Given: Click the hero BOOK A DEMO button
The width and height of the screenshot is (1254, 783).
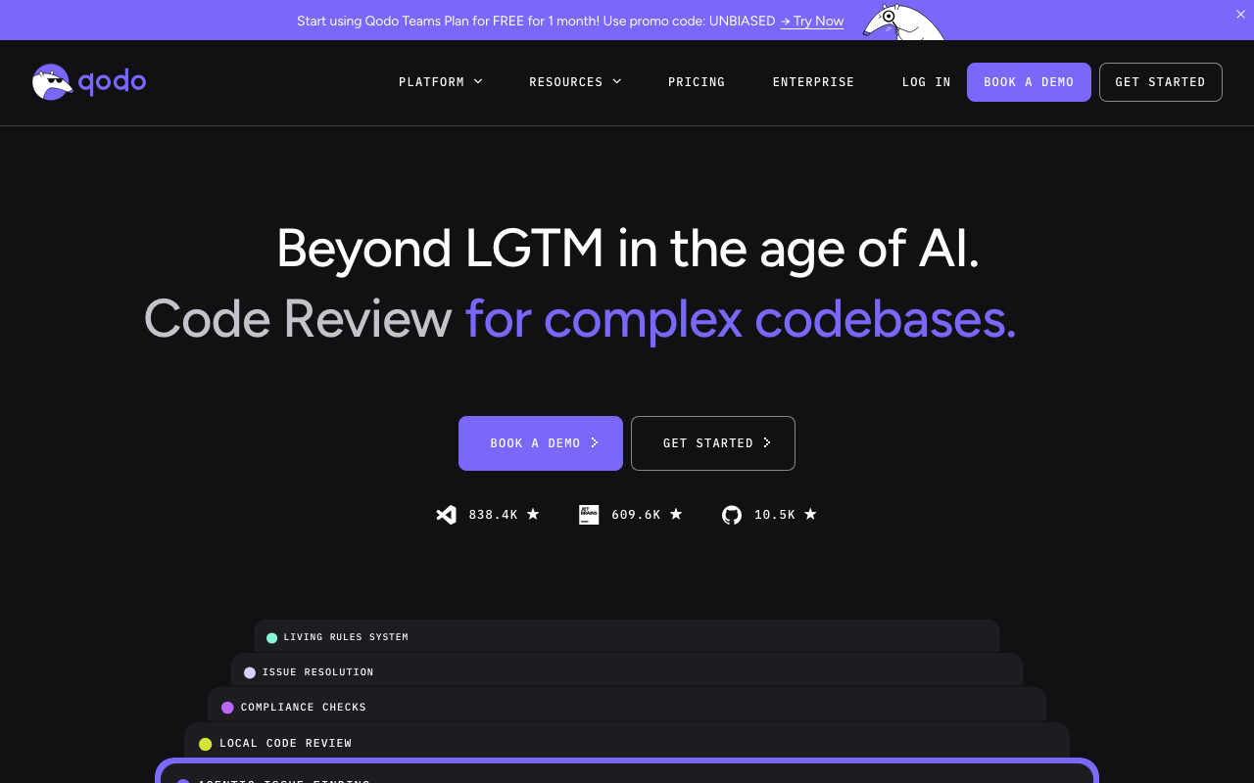Looking at the screenshot, I should tap(540, 442).
